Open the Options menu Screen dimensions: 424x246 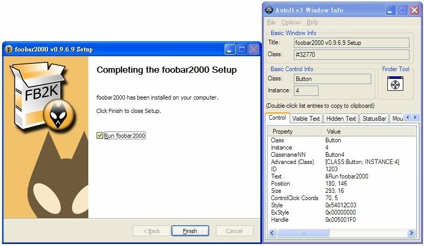(291, 22)
